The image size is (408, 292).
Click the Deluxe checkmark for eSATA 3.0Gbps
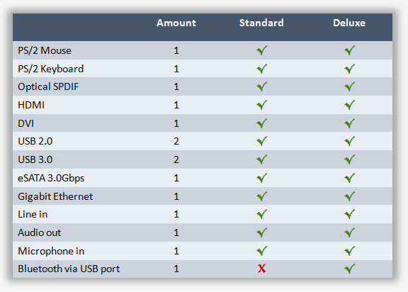coord(349,178)
